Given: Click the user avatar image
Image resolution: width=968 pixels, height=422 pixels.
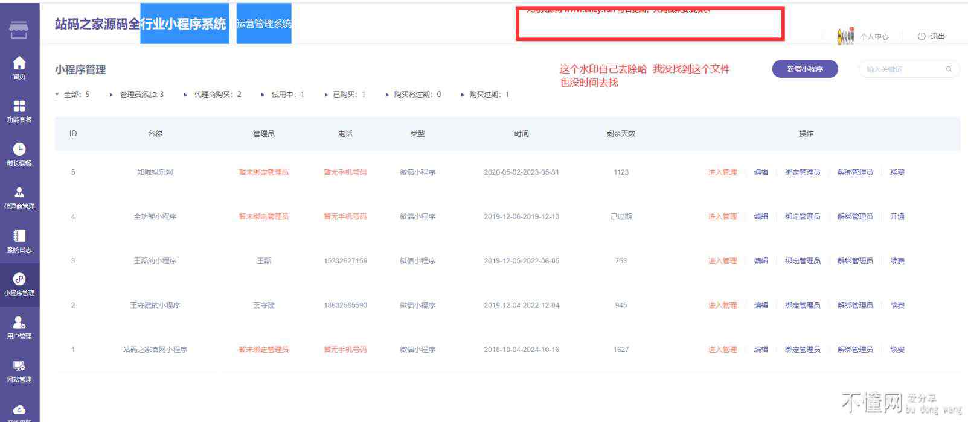Looking at the screenshot, I should click(845, 36).
